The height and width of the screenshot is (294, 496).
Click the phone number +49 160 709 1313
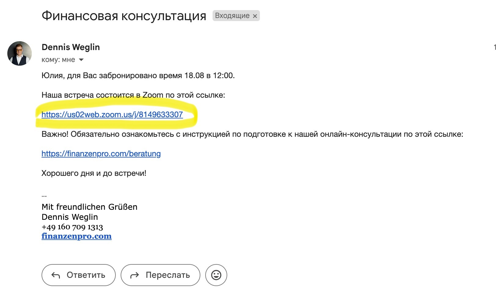72,227
